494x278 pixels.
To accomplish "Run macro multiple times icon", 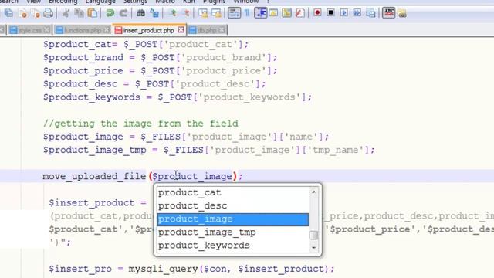I will [357, 13].
